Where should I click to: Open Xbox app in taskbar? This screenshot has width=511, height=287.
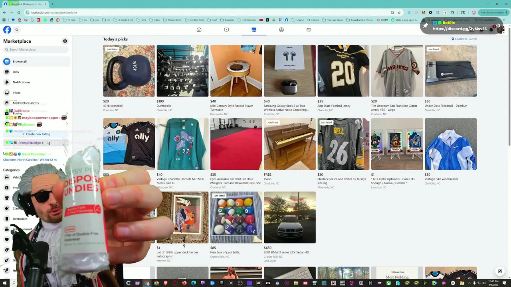388,283
